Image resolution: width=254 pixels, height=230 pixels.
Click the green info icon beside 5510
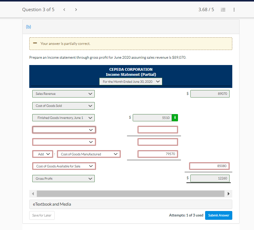pyautogui.click(x=175, y=118)
